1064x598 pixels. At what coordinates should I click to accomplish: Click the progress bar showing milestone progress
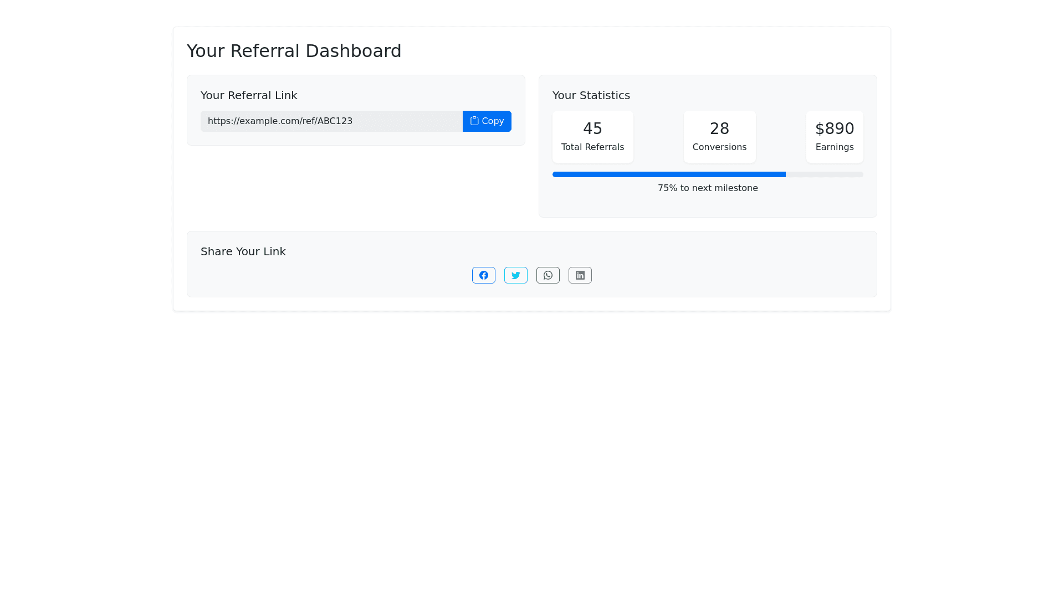[x=708, y=174]
